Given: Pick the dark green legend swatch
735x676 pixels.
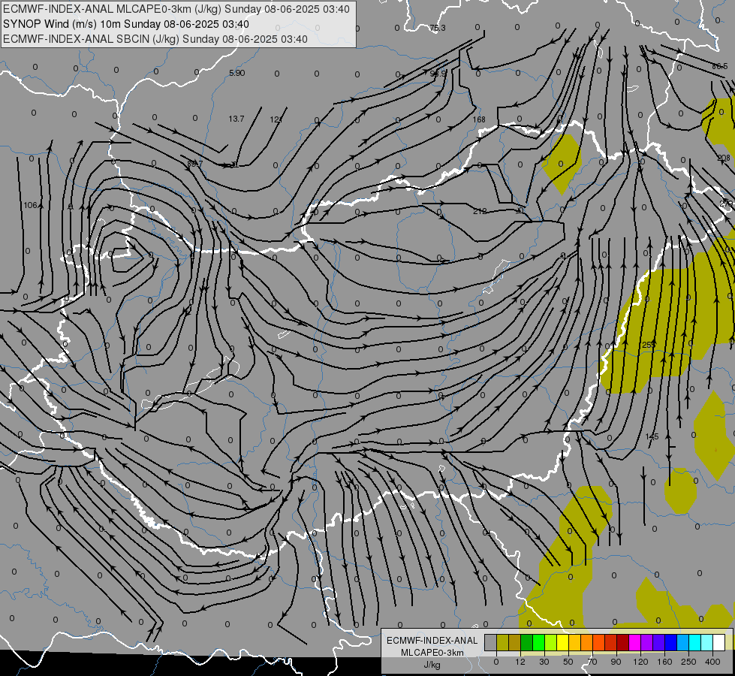Looking at the screenshot, I should [x=527, y=642].
